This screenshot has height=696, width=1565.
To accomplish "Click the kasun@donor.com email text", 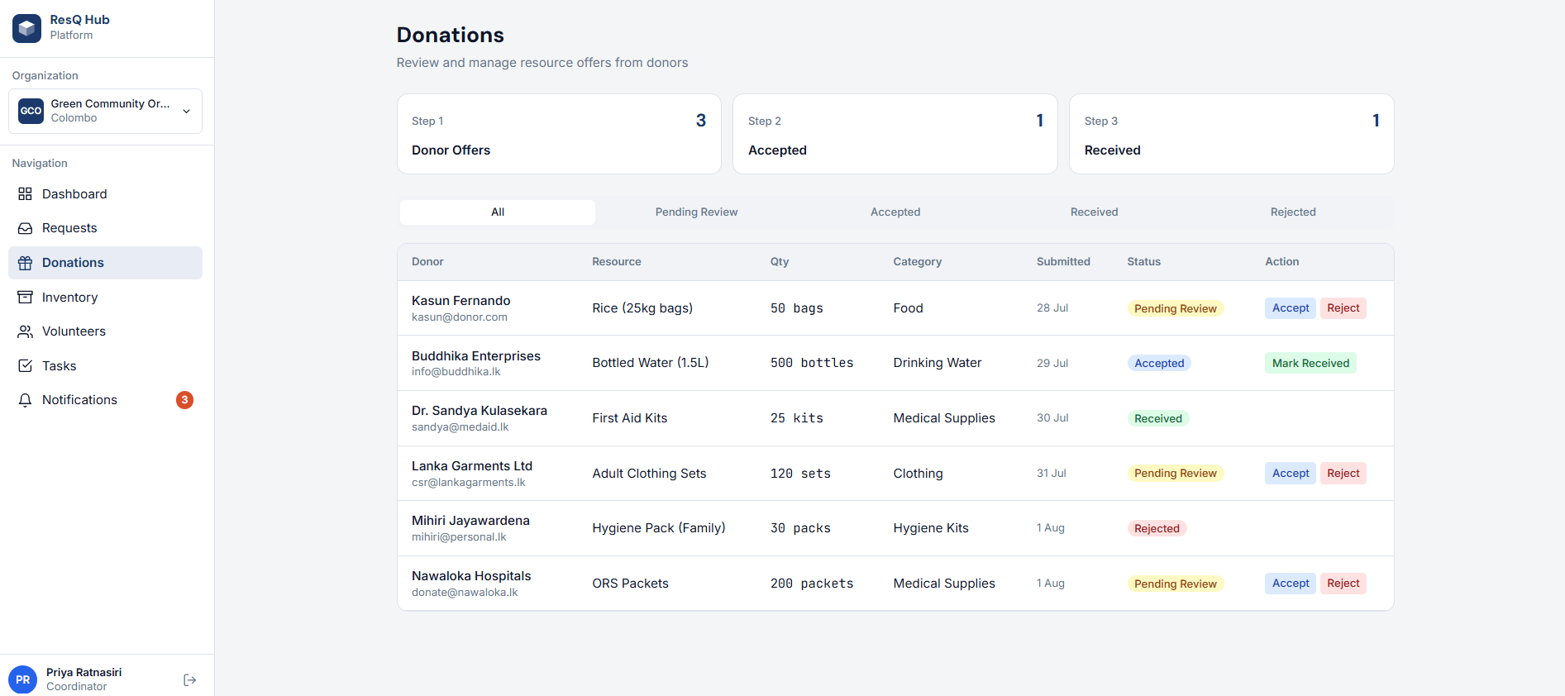I will pyautogui.click(x=460, y=317).
